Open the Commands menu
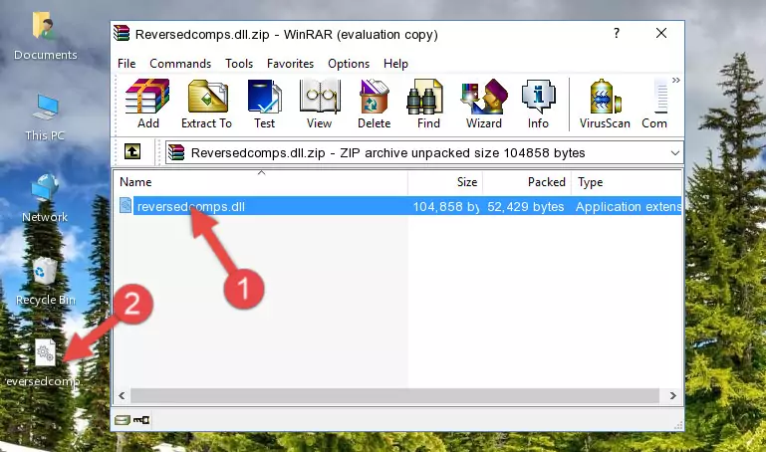Viewport: 766px width, 452px height. 180,64
